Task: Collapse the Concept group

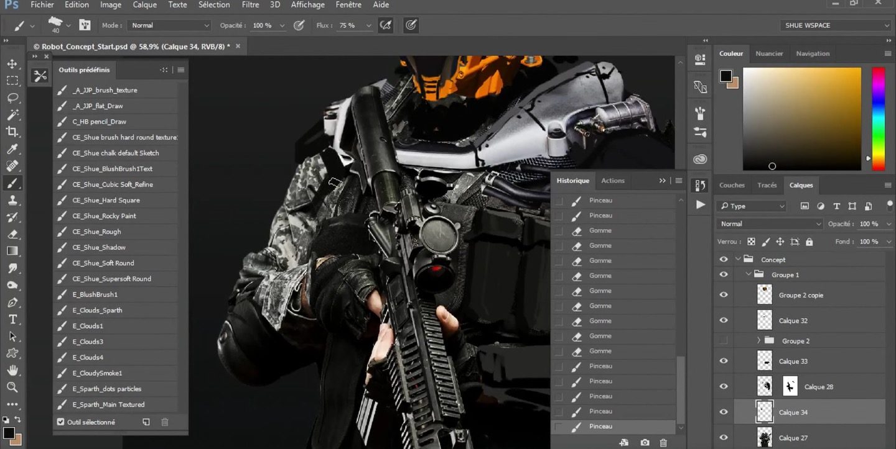Action: [738, 260]
